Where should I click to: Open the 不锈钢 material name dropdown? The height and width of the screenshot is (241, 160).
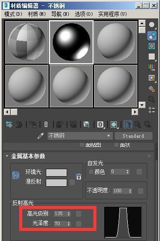click(80, 136)
